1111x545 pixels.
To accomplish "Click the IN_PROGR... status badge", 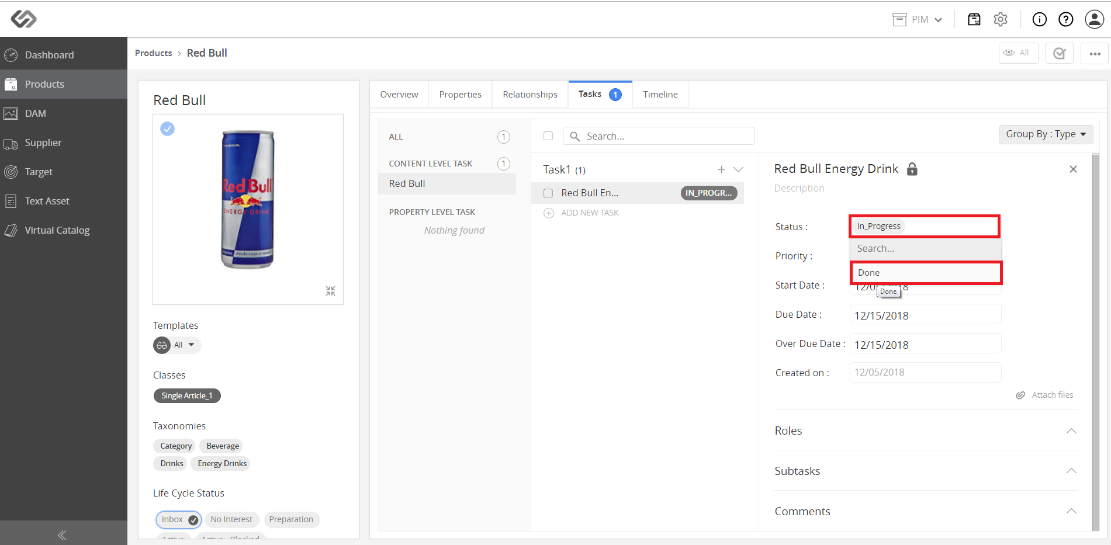I will click(x=709, y=193).
